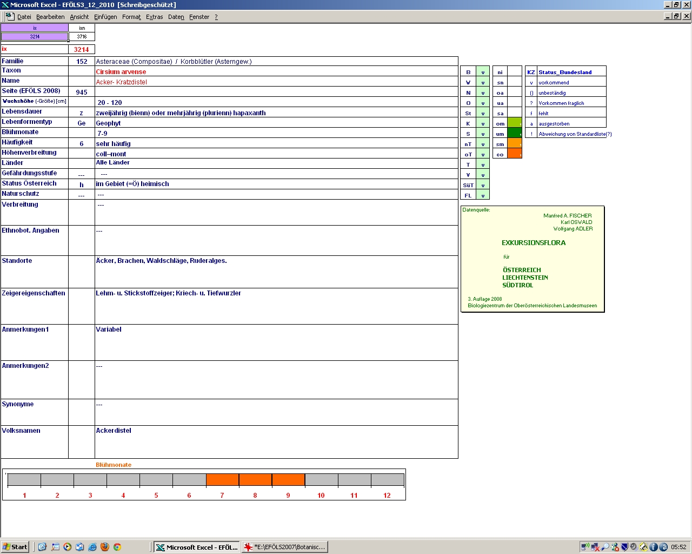Select the growth height value '20 - 120'

[276, 102]
